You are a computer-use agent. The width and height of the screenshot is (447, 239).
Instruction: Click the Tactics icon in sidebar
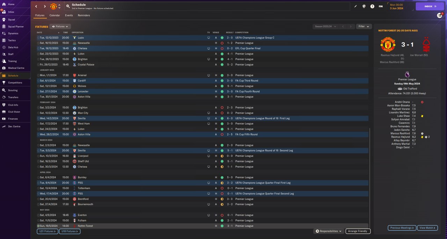pyautogui.click(x=3, y=40)
